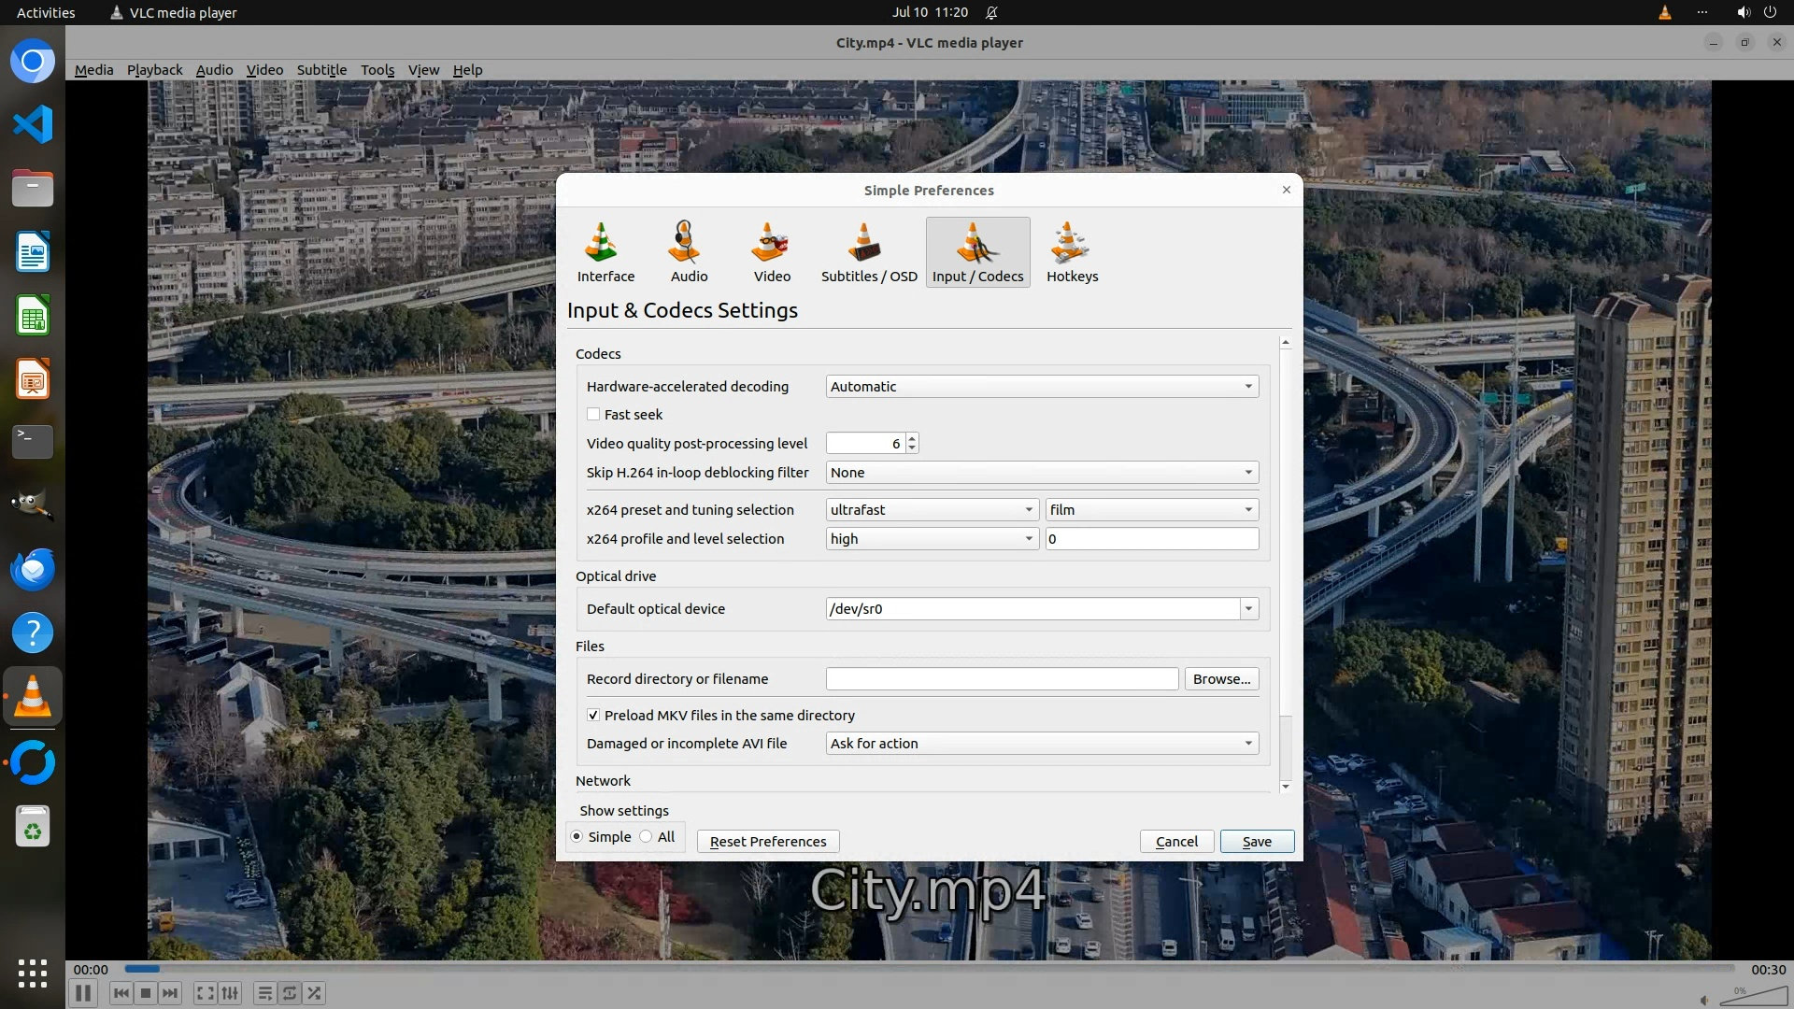Viewport: 1794px width, 1009px height.
Task: Open the Tools menu
Action: (377, 70)
